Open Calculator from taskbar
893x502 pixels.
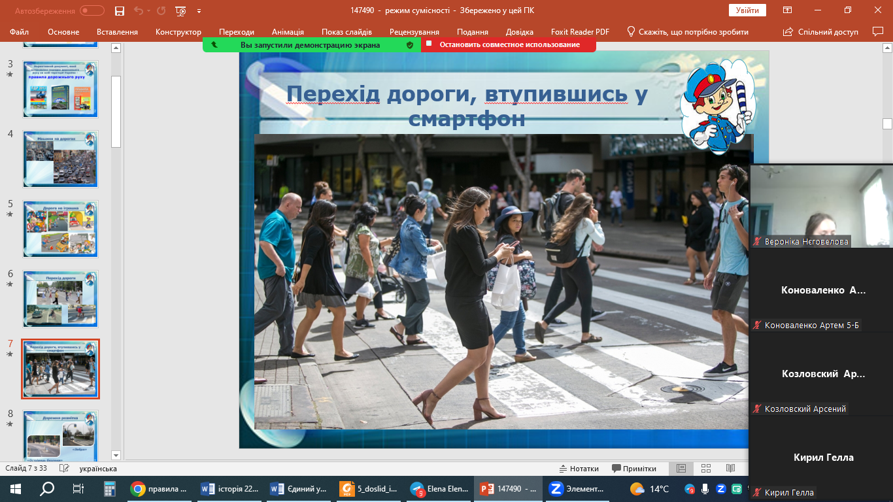(x=109, y=488)
